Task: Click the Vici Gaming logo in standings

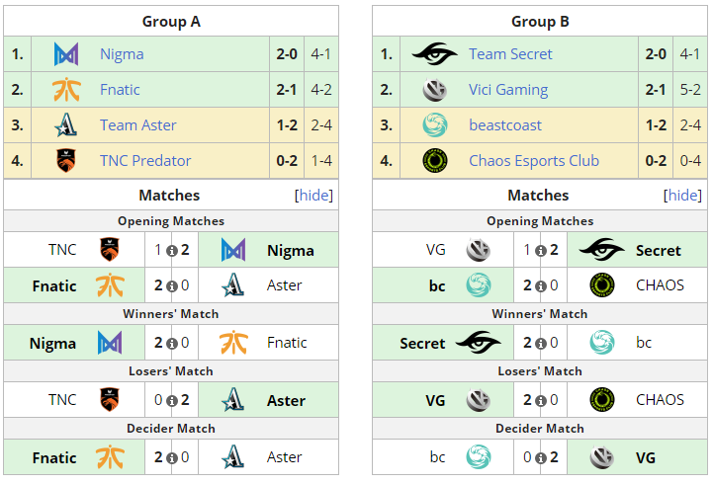Action: pyautogui.click(x=434, y=90)
